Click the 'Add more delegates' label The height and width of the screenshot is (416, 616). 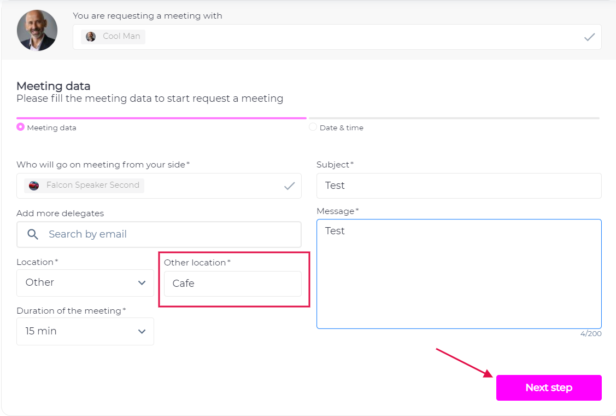point(60,213)
